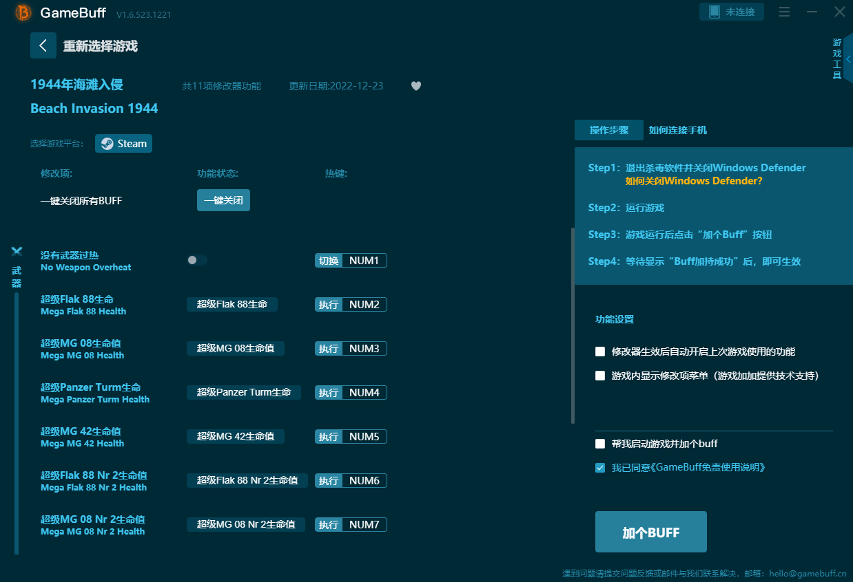The image size is (853, 582).
Task: Click Step2: 运行游戏 text
Action: [x=626, y=208]
